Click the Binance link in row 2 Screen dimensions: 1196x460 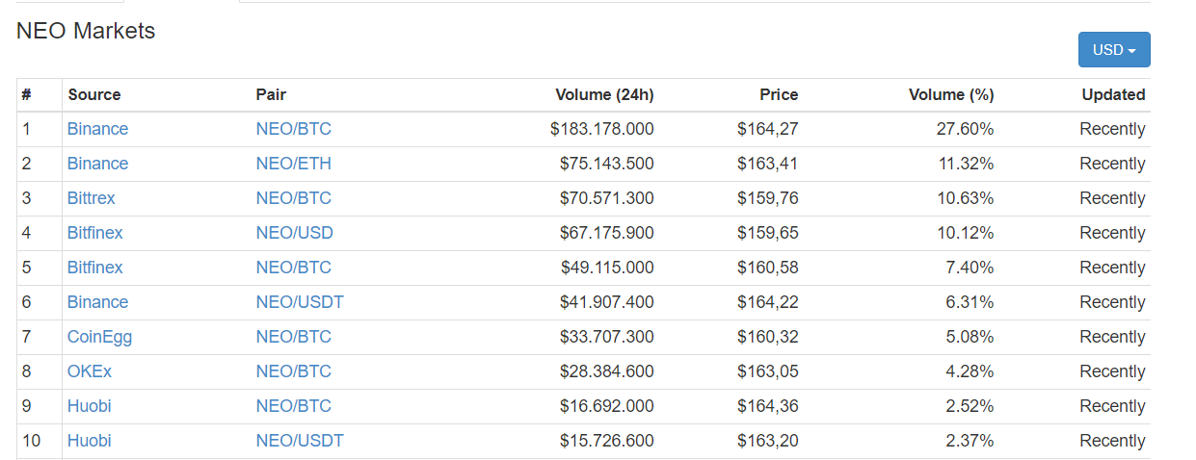(x=97, y=164)
